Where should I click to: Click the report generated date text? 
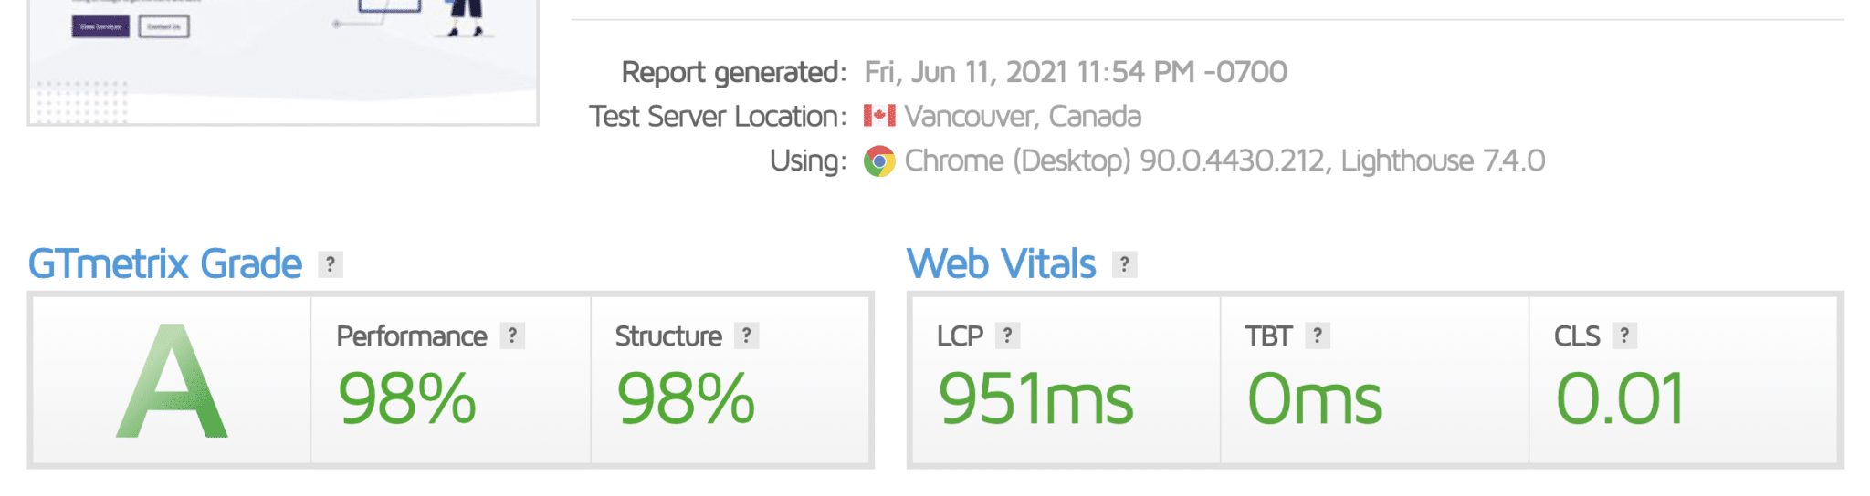point(1076,72)
